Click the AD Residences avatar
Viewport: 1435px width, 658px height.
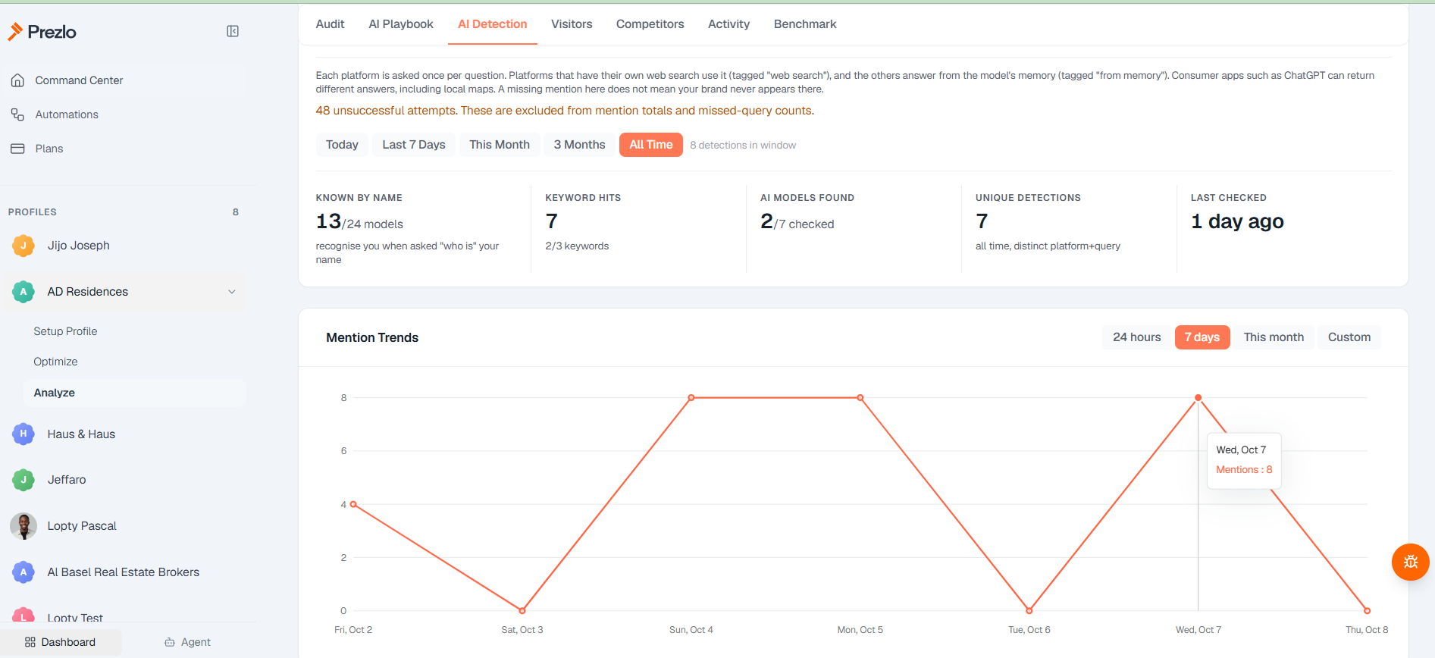click(x=23, y=292)
